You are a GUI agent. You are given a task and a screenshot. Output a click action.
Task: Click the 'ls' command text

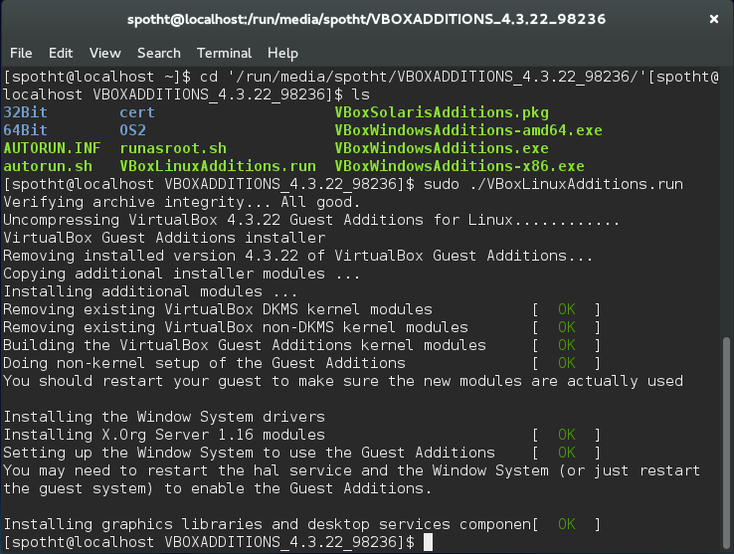tap(361, 94)
